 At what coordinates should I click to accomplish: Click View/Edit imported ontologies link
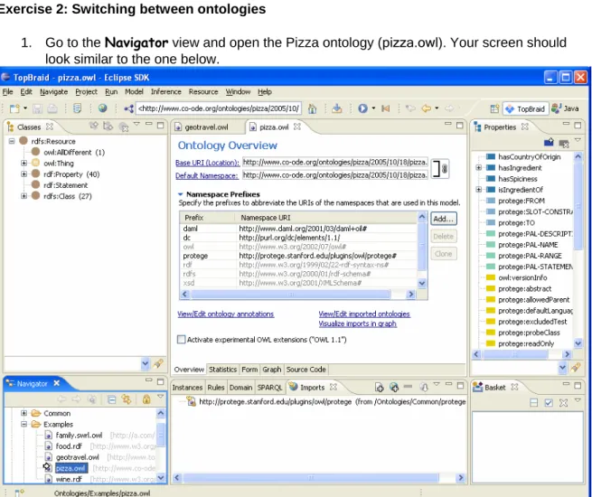click(x=364, y=314)
